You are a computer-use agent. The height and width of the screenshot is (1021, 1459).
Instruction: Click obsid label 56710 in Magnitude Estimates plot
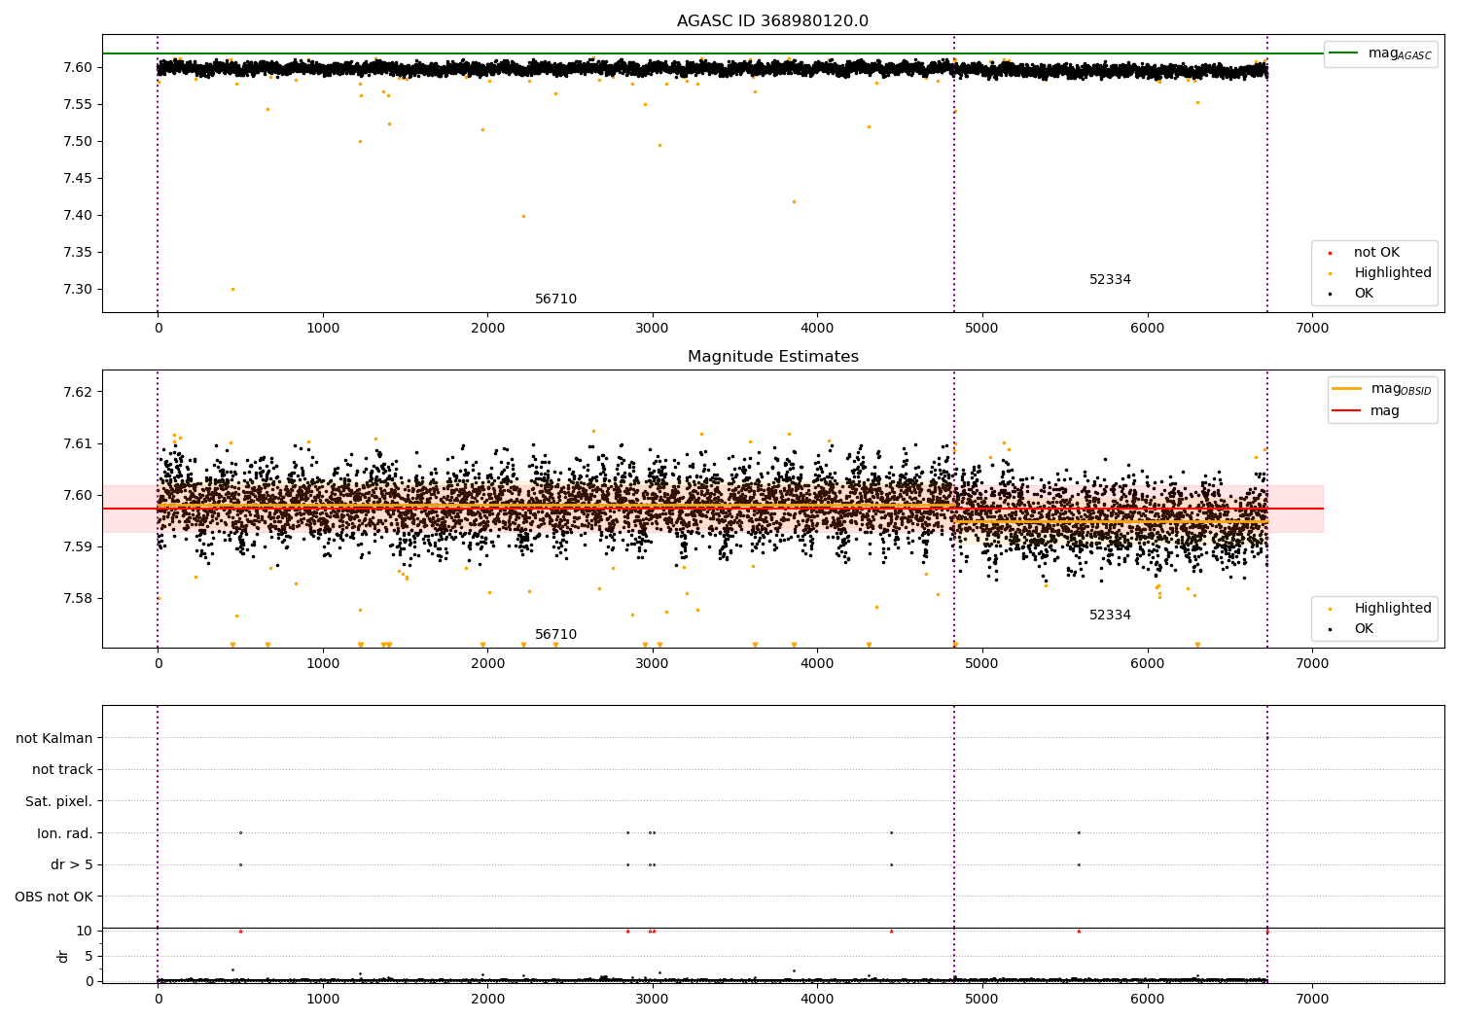click(x=555, y=635)
